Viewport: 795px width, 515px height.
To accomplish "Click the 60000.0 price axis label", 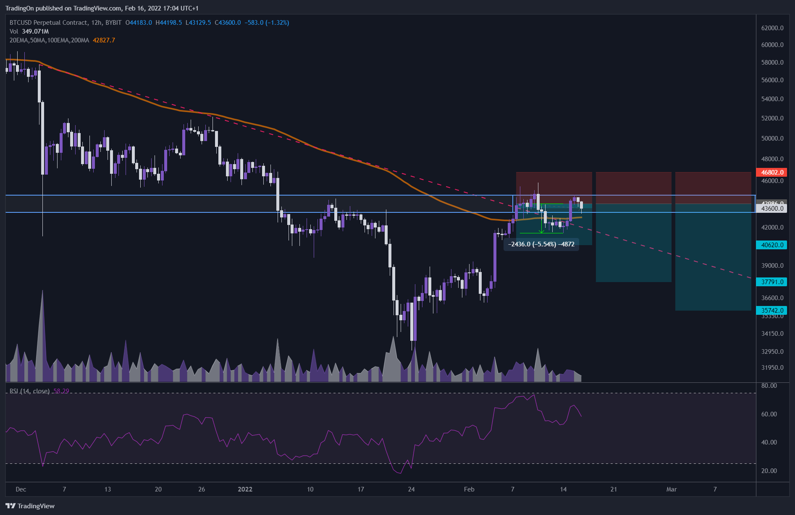I will [772, 45].
